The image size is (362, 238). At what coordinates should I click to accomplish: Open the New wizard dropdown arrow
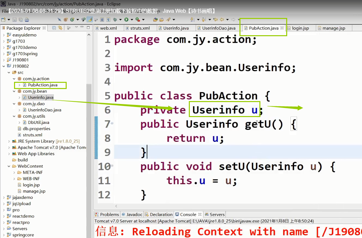[x=9, y=20]
